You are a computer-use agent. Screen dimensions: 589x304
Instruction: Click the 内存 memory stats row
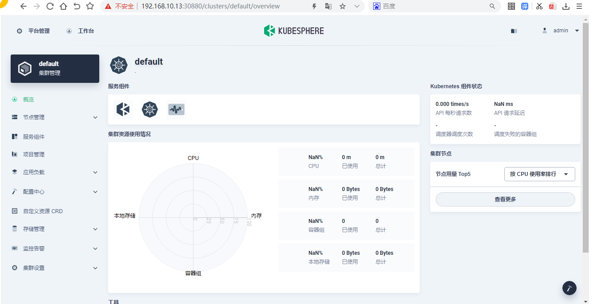tap(346, 194)
